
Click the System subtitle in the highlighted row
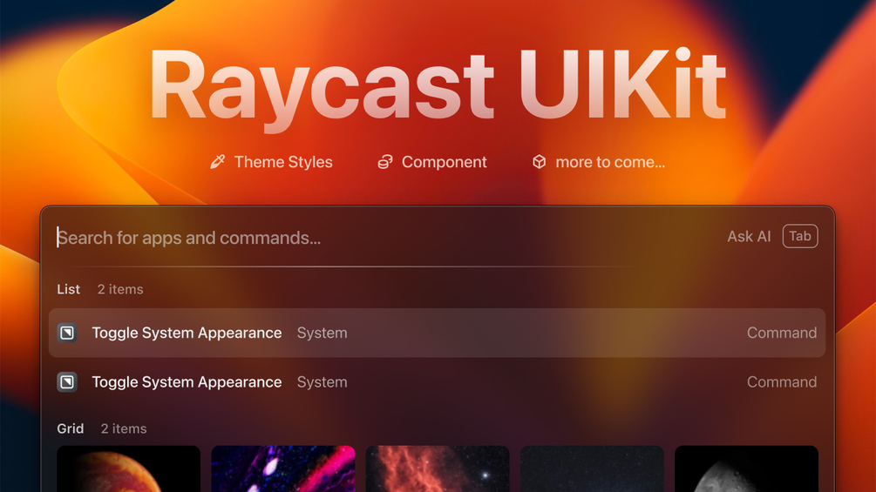[x=322, y=333]
